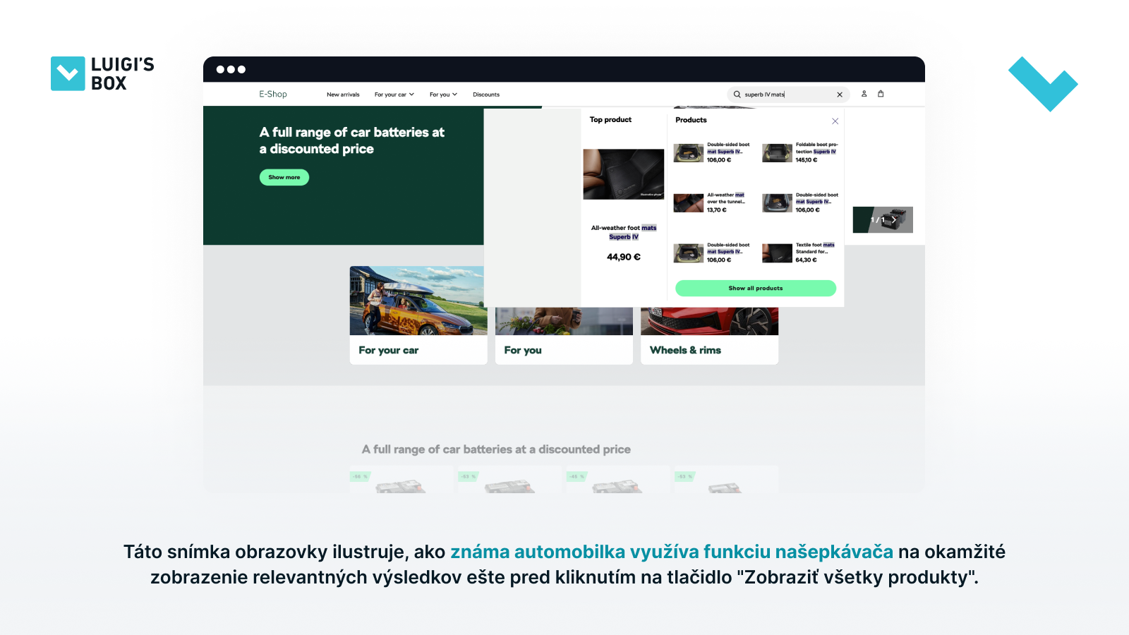Click the Show more banner button
Viewport: 1129px width, 635px height.
284,177
